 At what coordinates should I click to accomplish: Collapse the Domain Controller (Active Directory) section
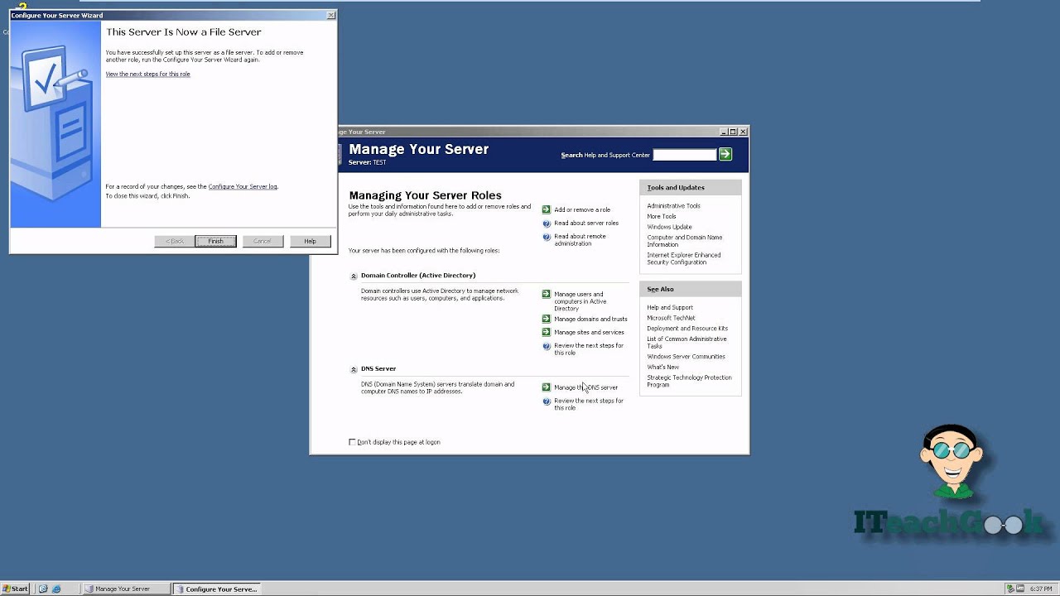354,276
